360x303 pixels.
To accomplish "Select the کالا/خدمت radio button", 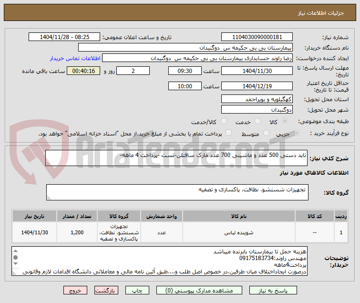I will coord(224,121).
